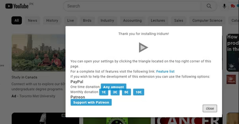Click 'Monthly donation' label

84,92
